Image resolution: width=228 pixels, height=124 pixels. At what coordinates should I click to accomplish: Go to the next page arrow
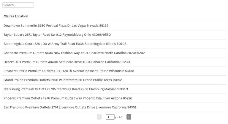[129, 117]
